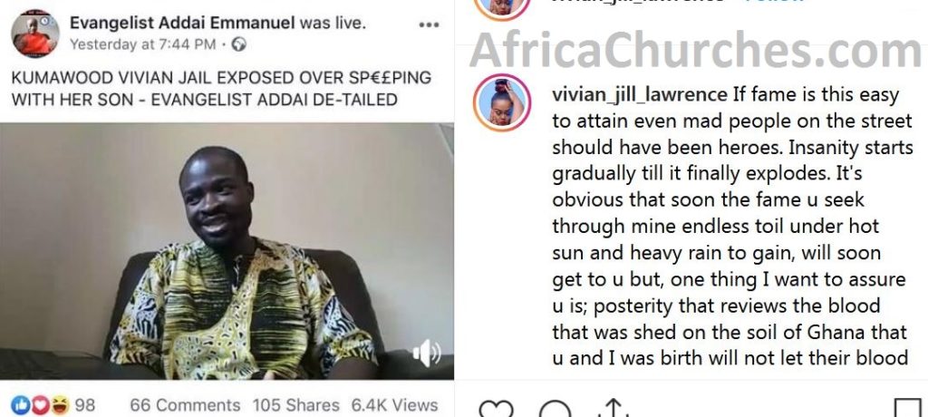Click the vivian_jill_lawrence username in caption
The width and height of the screenshot is (928, 417).
tap(640, 94)
